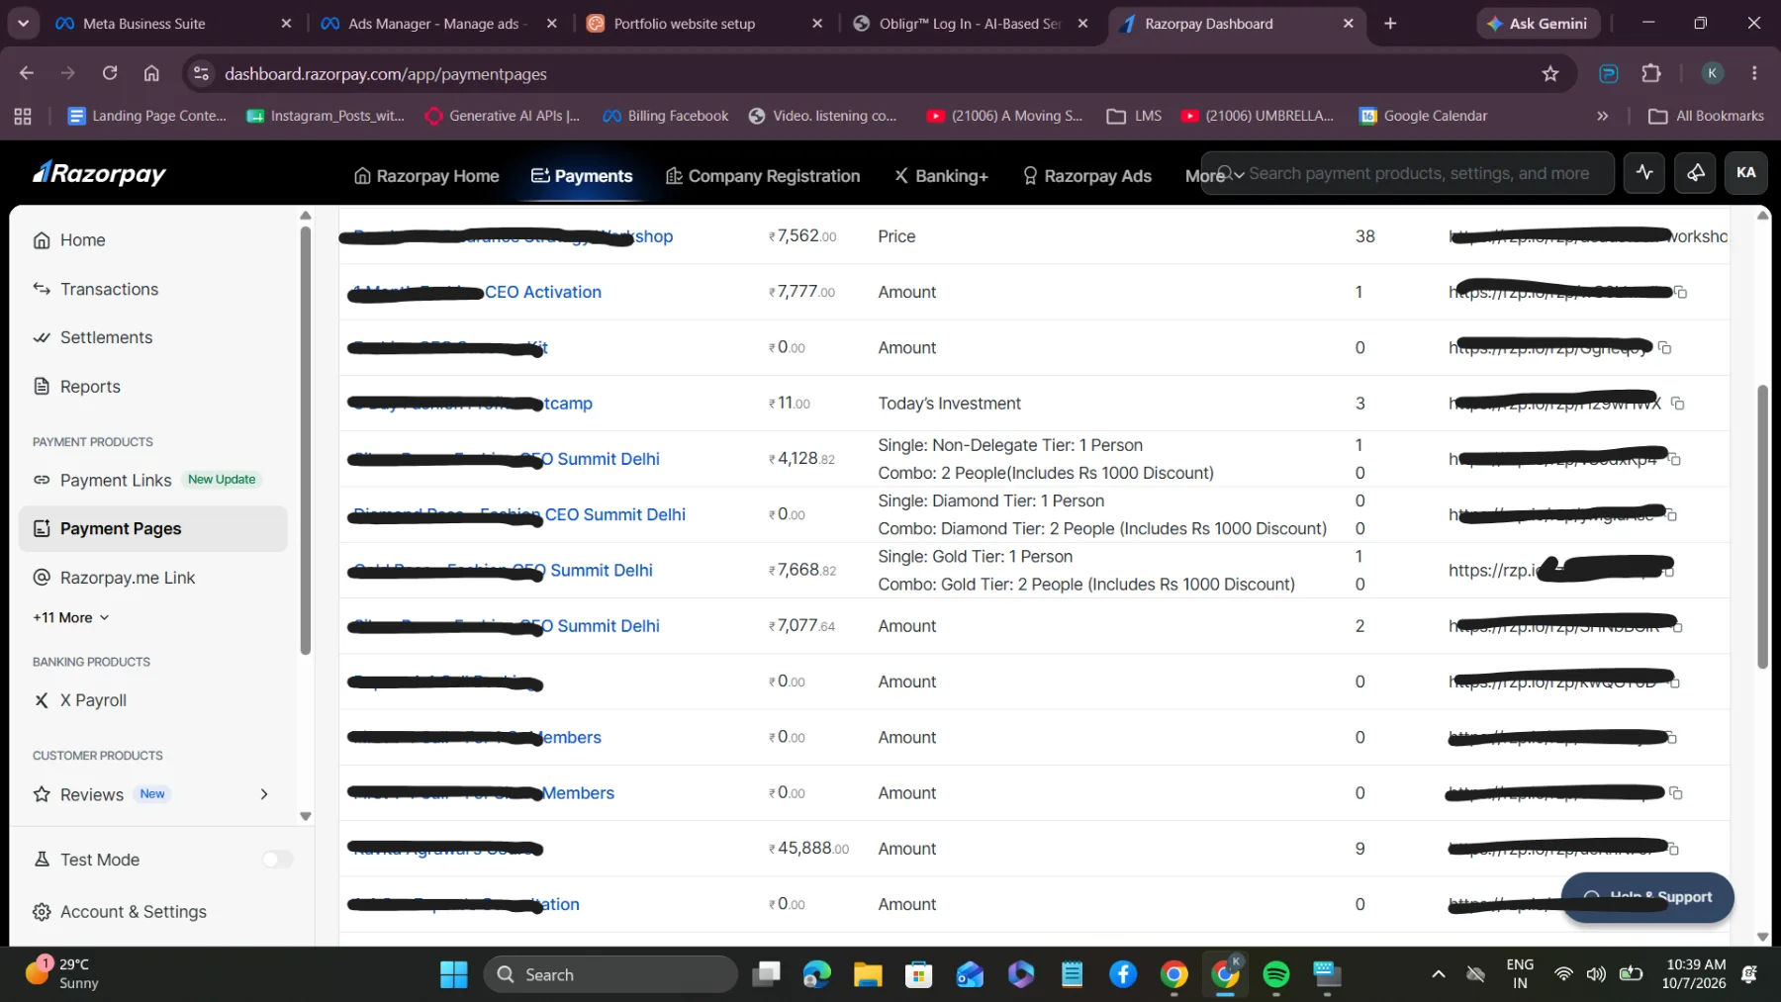1781x1002 pixels.
Task: Expand the +11 More payment products
Action: click(x=71, y=617)
